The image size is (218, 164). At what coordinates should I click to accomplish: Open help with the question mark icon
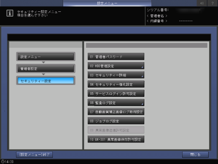[x=213, y=3]
